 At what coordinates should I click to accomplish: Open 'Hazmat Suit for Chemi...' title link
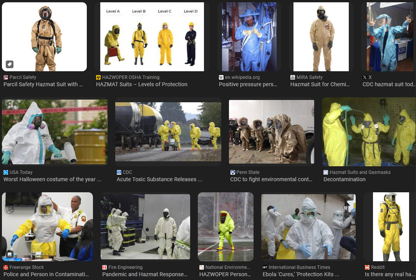[x=320, y=84]
